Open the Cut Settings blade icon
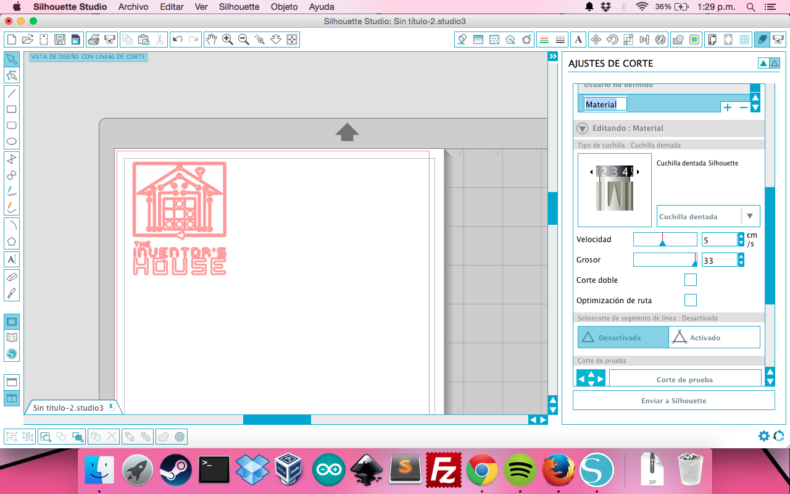This screenshot has width=790, height=494. [x=762, y=40]
